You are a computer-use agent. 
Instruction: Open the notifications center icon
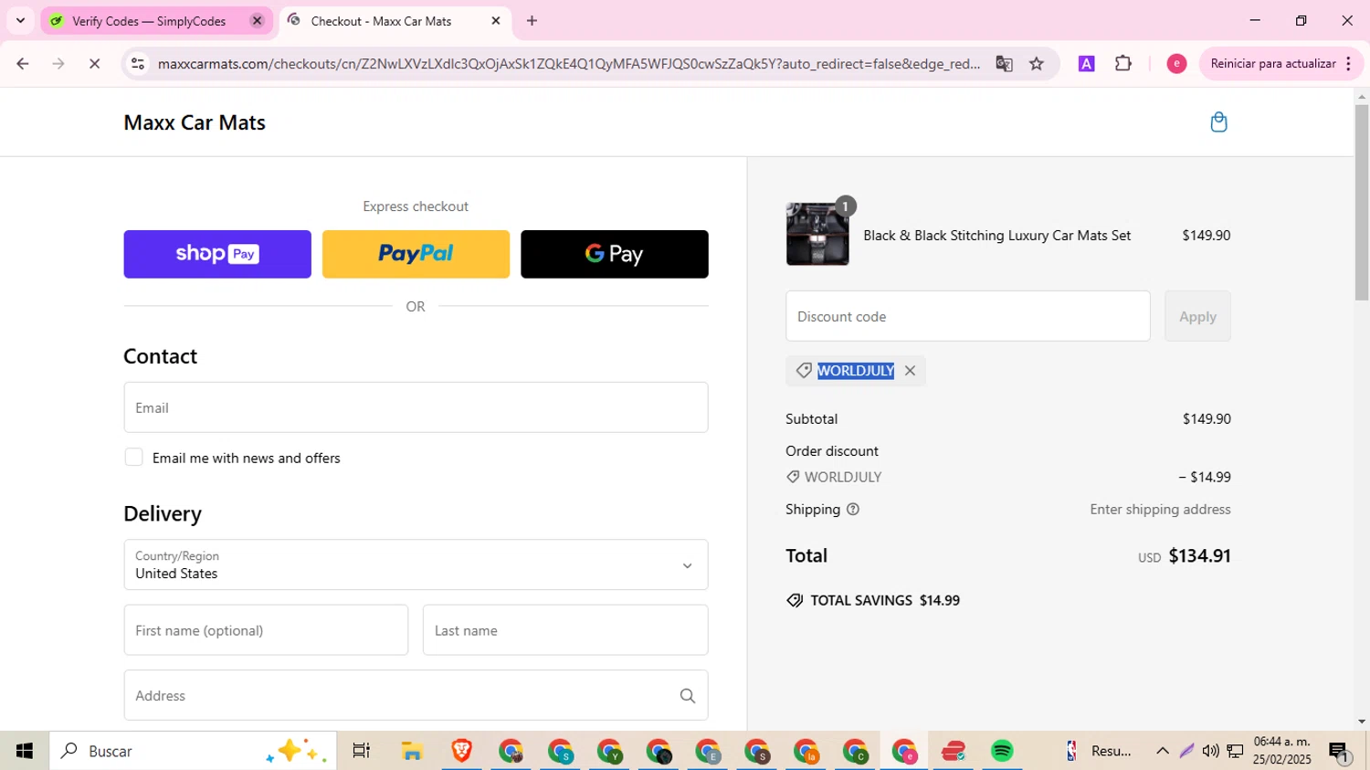[x=1339, y=751]
